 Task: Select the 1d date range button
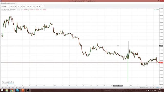(x=23, y=87)
